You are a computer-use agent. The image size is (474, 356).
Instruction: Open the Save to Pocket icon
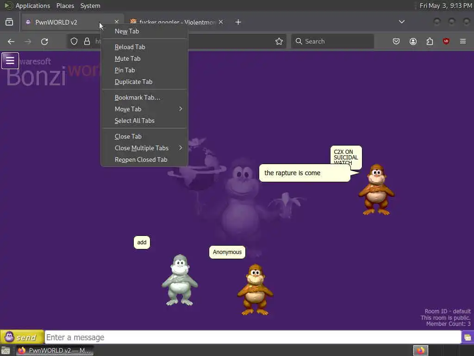tap(396, 41)
